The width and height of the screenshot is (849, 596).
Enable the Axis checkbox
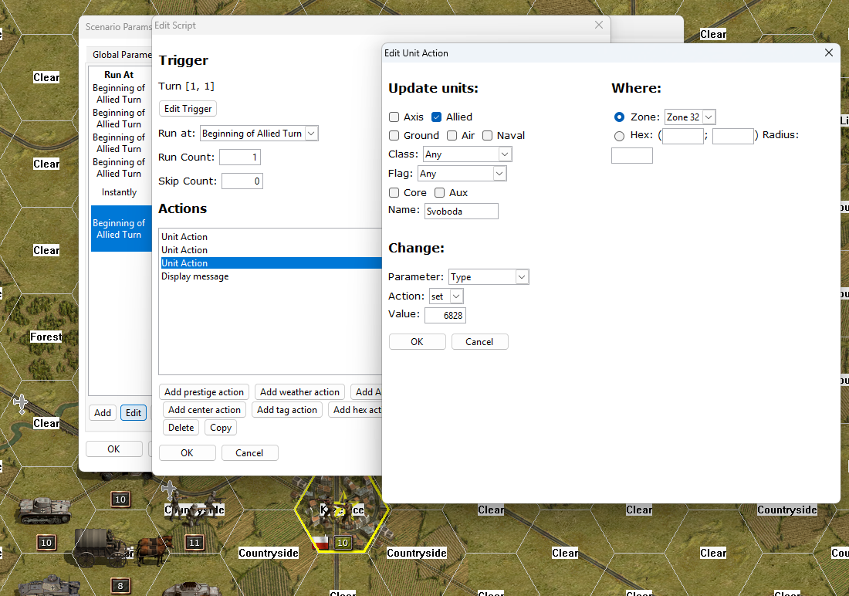394,117
